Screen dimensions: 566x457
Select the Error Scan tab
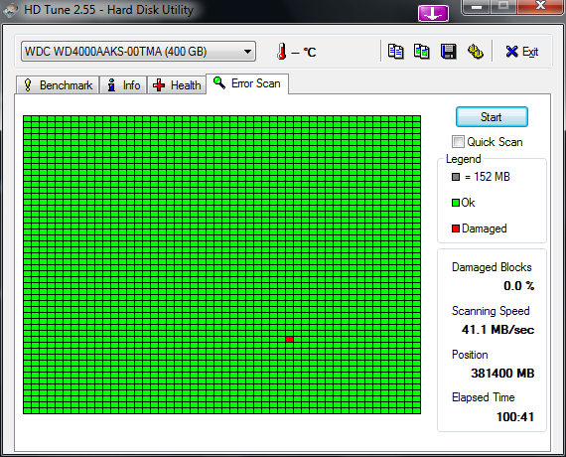[x=247, y=83]
